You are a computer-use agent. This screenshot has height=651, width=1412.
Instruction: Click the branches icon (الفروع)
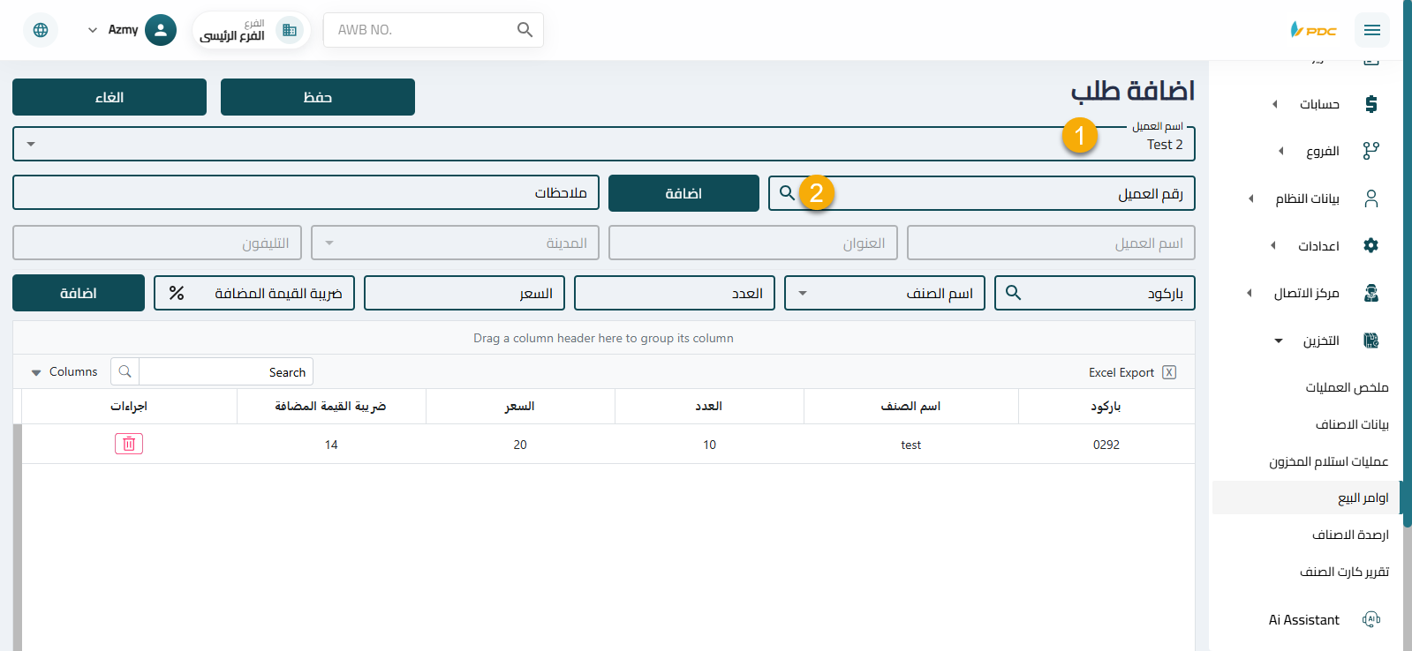pyautogui.click(x=1370, y=151)
